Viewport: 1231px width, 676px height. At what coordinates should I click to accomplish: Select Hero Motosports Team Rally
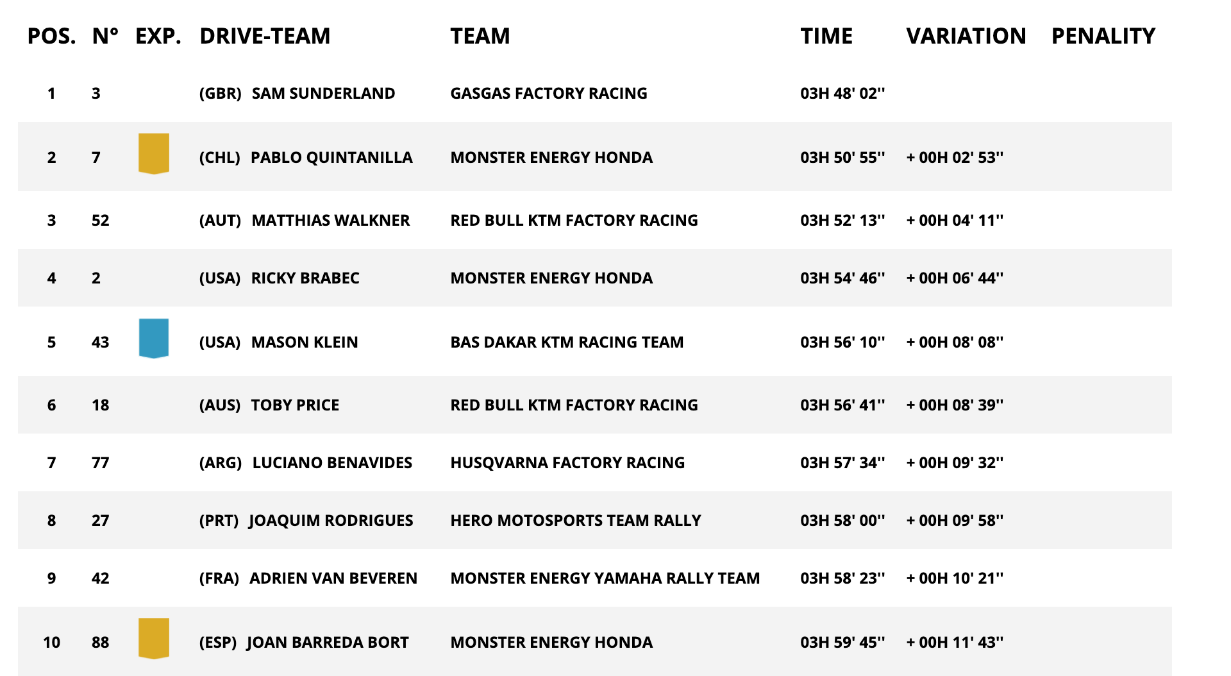(576, 521)
